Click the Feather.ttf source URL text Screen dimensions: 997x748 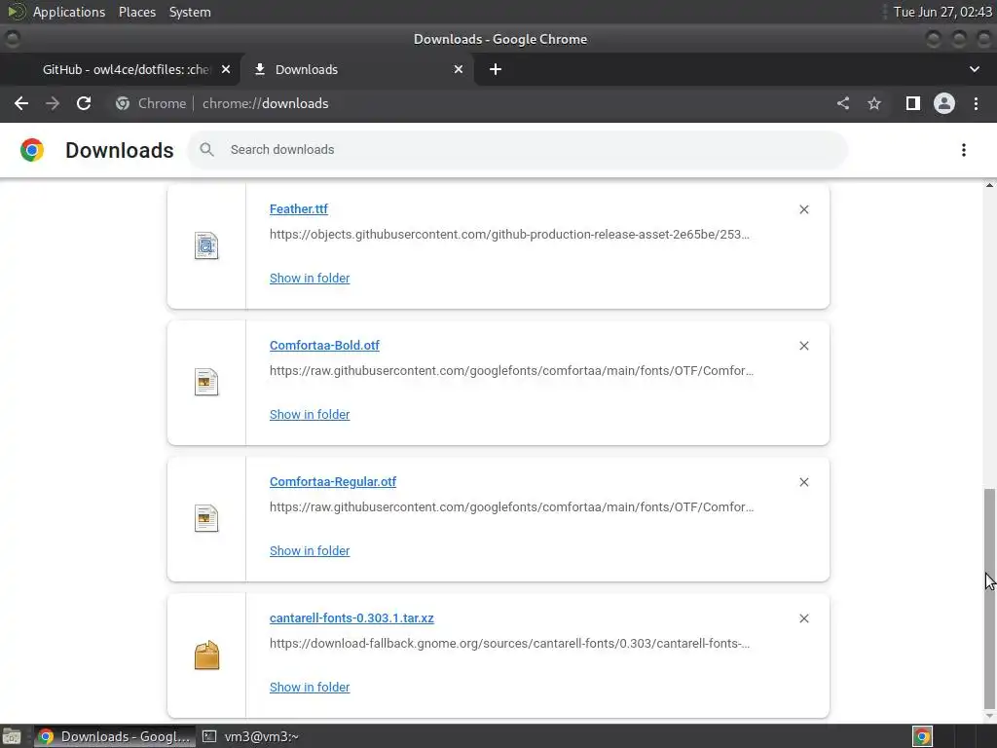coord(509,234)
